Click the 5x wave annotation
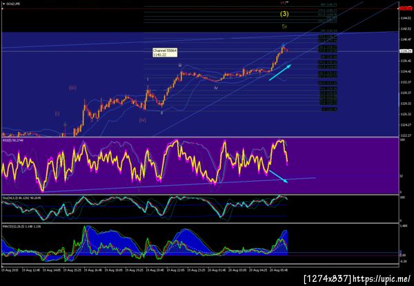The width and height of the screenshot is (414, 286). point(284,26)
